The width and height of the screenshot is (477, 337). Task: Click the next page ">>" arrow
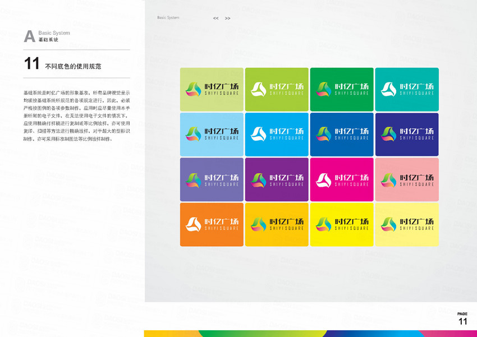[228, 19]
